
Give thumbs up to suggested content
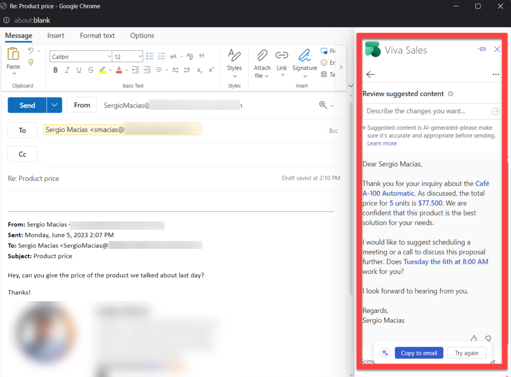(x=474, y=339)
